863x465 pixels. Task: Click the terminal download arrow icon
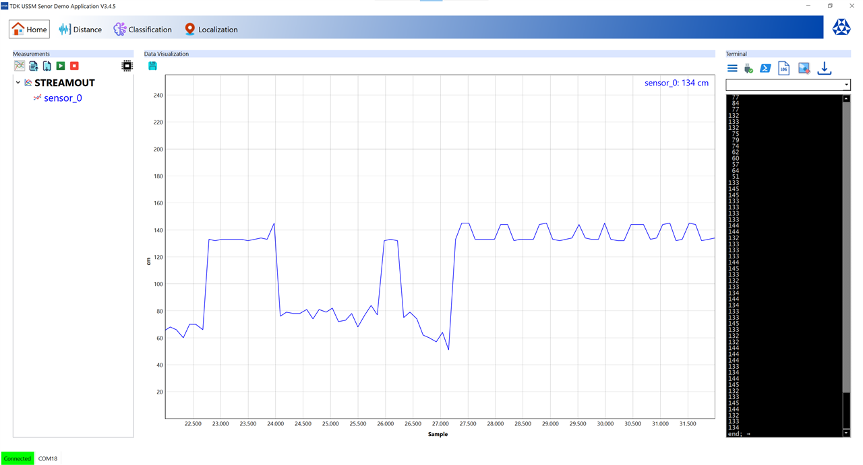(824, 69)
